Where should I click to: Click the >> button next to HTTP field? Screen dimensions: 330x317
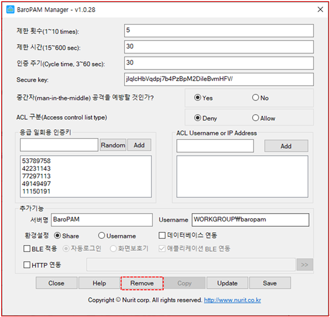click(x=304, y=265)
